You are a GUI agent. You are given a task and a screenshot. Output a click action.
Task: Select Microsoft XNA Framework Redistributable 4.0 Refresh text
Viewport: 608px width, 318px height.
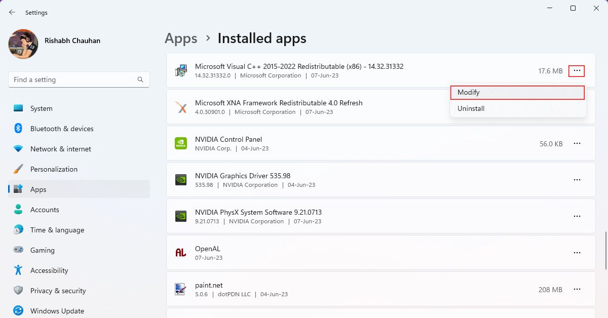click(279, 103)
